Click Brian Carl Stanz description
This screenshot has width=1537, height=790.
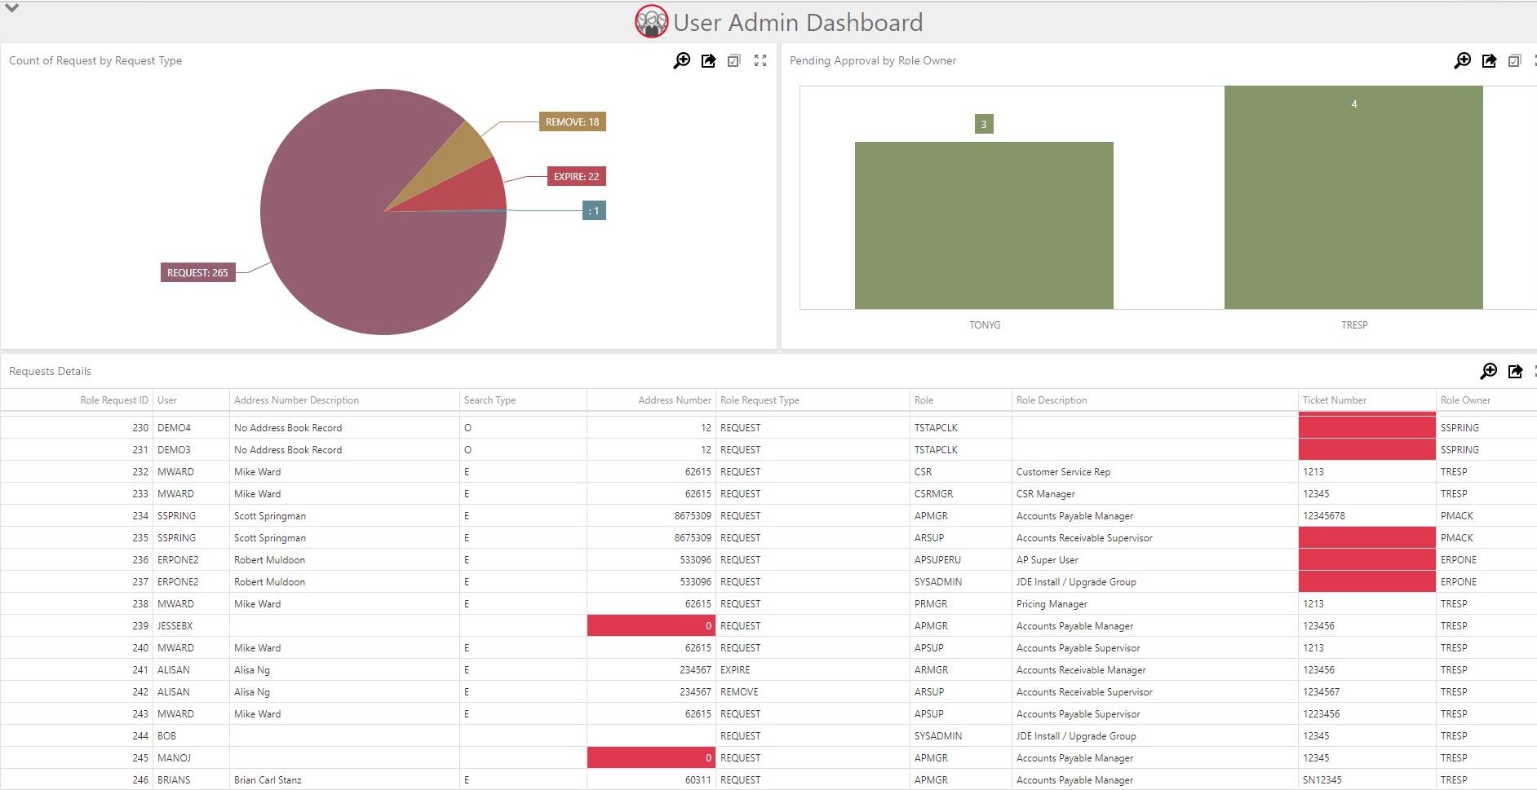(268, 779)
